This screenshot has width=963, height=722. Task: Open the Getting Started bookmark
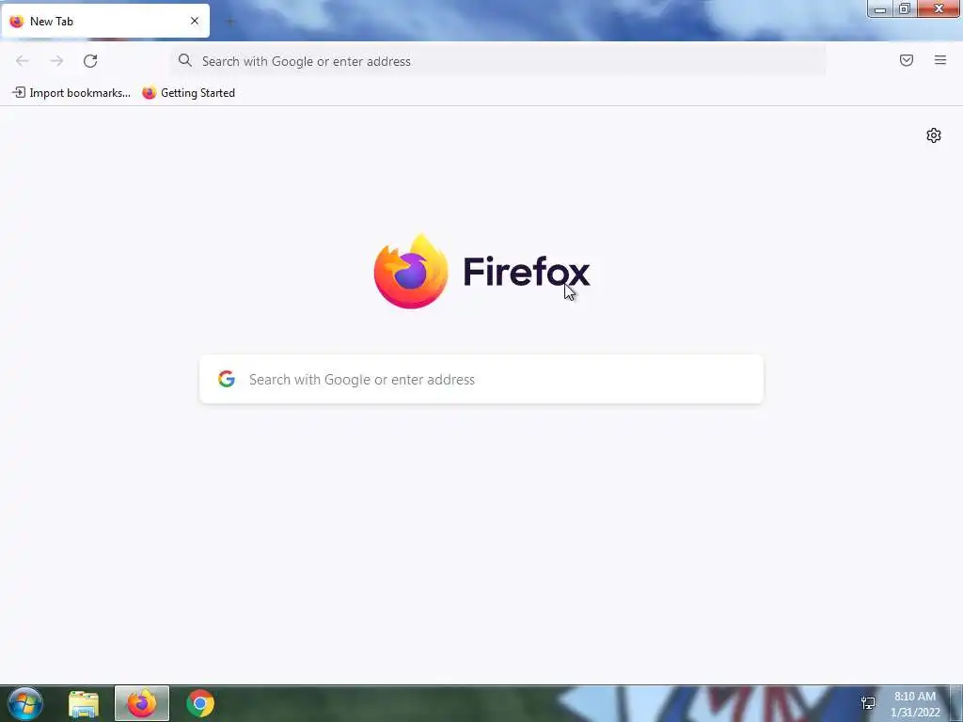pyautogui.click(x=188, y=93)
